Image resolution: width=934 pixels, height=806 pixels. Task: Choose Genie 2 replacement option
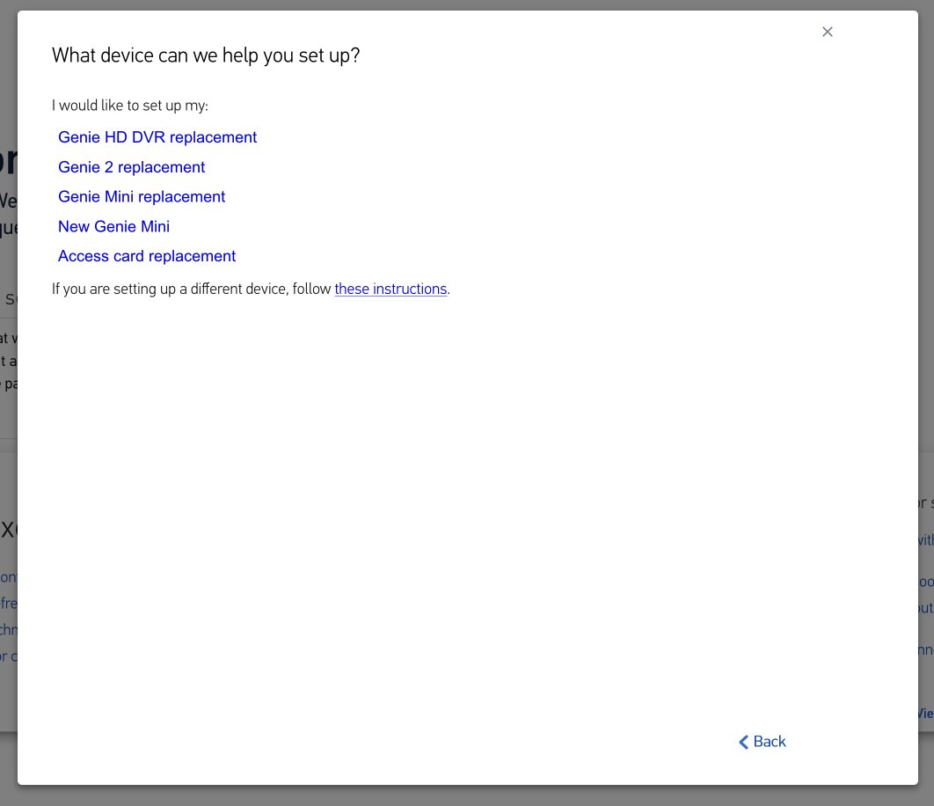point(132,167)
